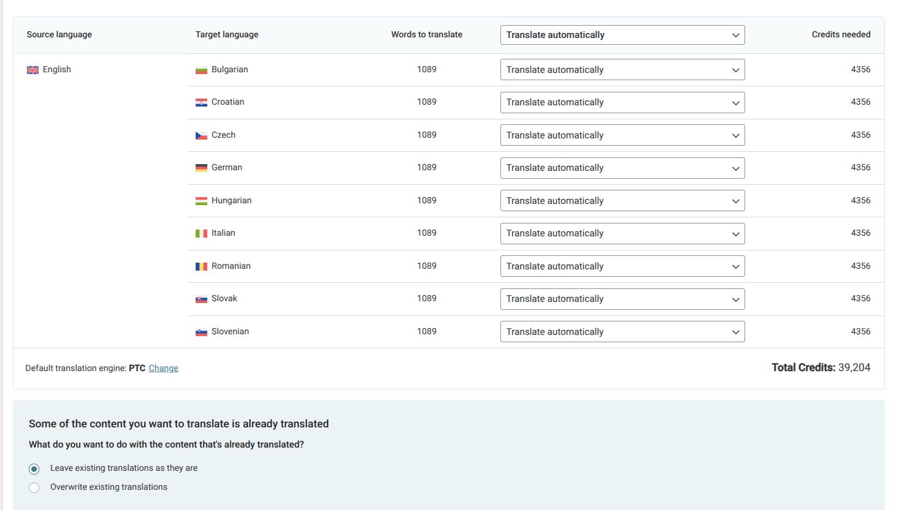
Task: Select Leave existing translations as they are
Action: [x=34, y=469]
